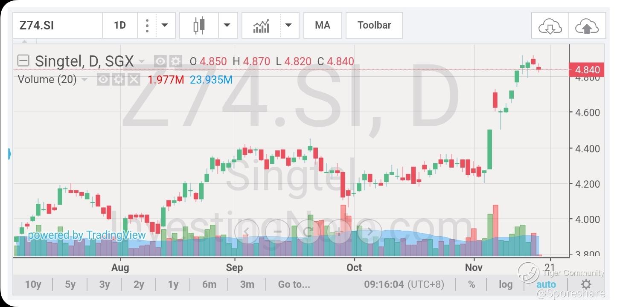The width and height of the screenshot is (617, 307).
Task: Expand the chart style dropdown arrow
Action: (227, 26)
